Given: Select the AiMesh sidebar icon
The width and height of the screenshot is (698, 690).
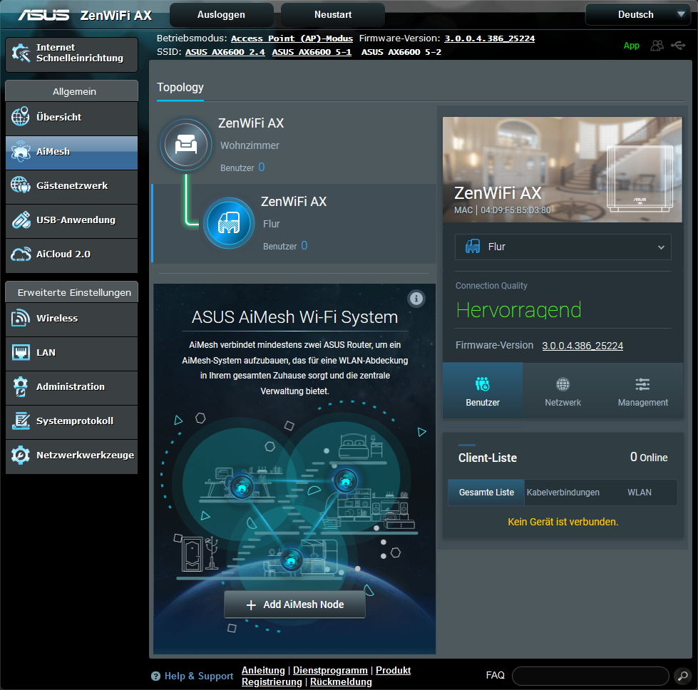Looking at the screenshot, I should tap(21, 151).
